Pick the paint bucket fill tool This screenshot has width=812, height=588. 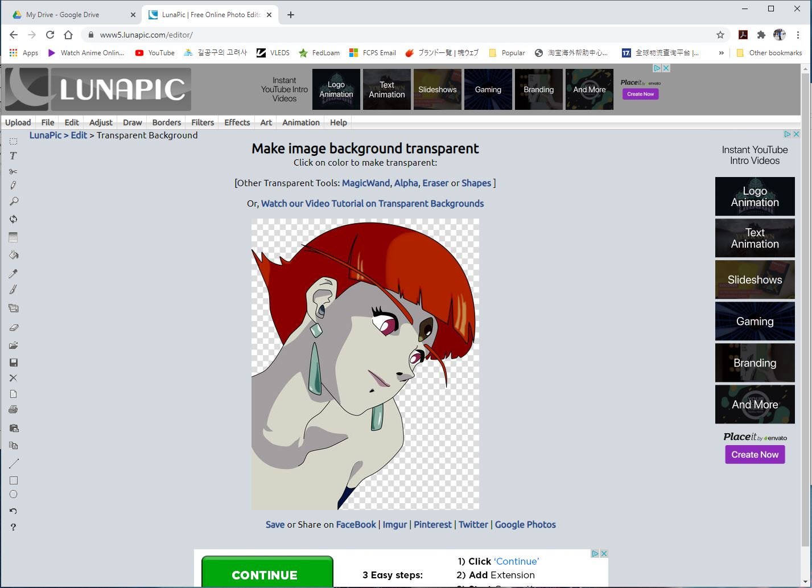pyautogui.click(x=14, y=255)
